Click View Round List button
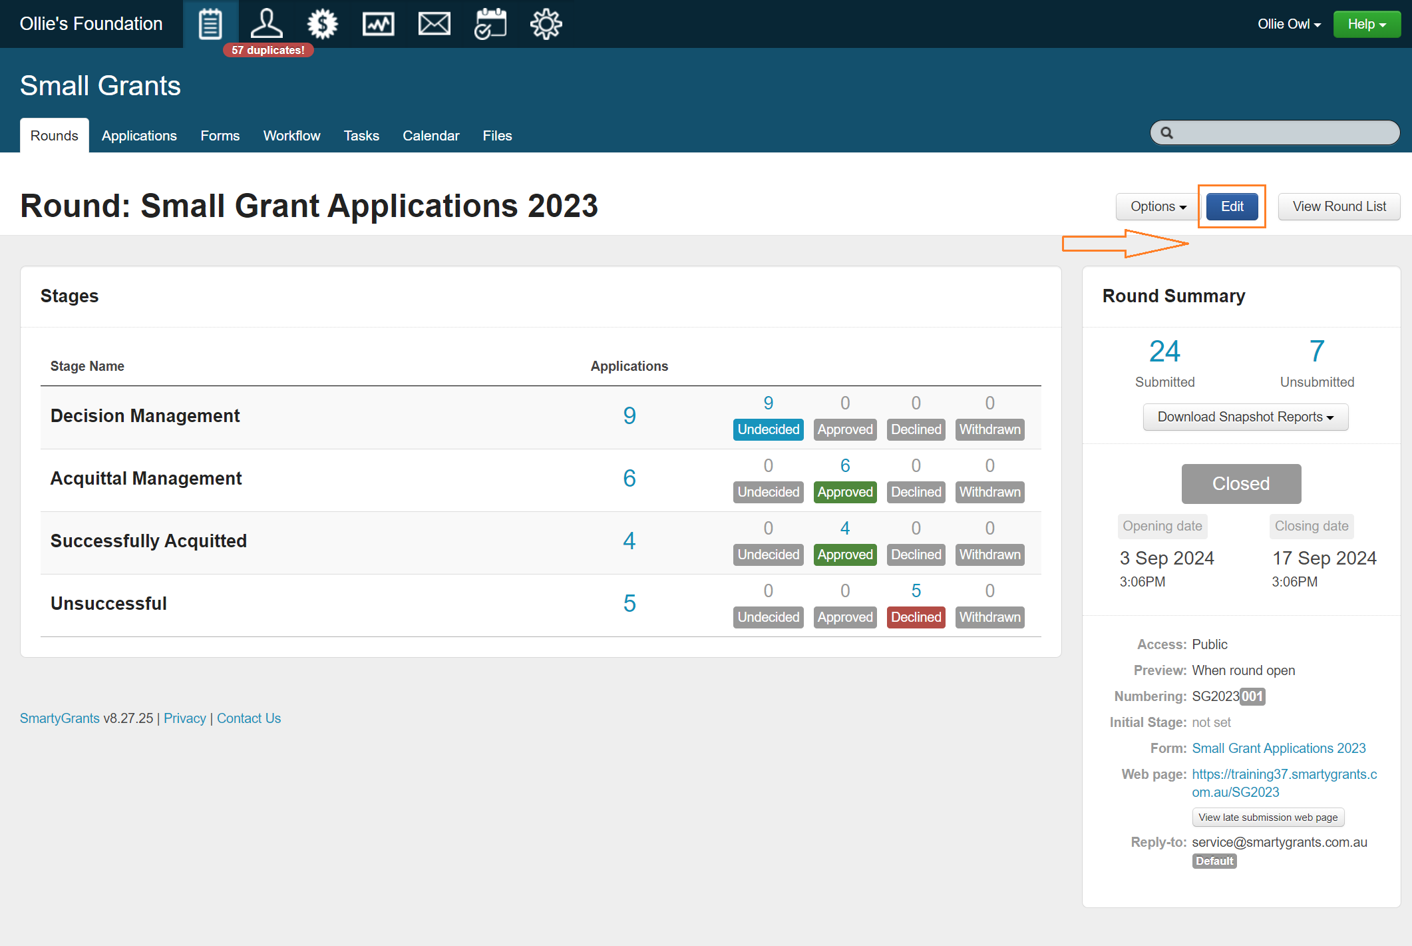This screenshot has width=1412, height=946. 1339,206
